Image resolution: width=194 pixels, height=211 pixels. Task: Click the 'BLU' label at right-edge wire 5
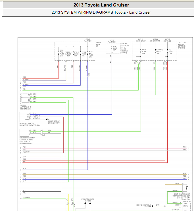185,178
